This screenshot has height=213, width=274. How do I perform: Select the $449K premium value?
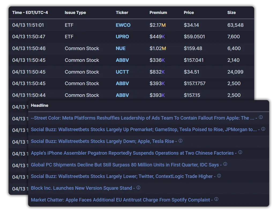pyautogui.click(x=157, y=37)
